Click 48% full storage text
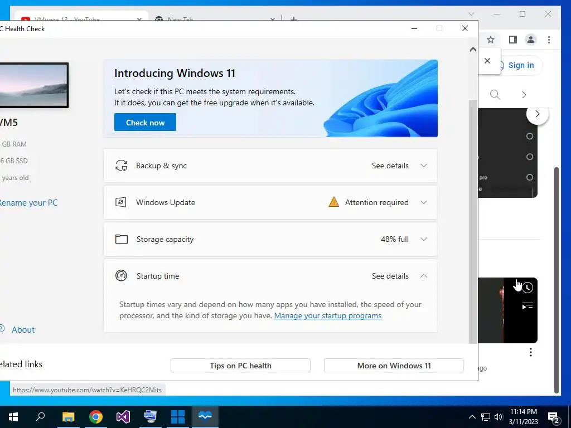This screenshot has width=571, height=428. tap(395, 239)
